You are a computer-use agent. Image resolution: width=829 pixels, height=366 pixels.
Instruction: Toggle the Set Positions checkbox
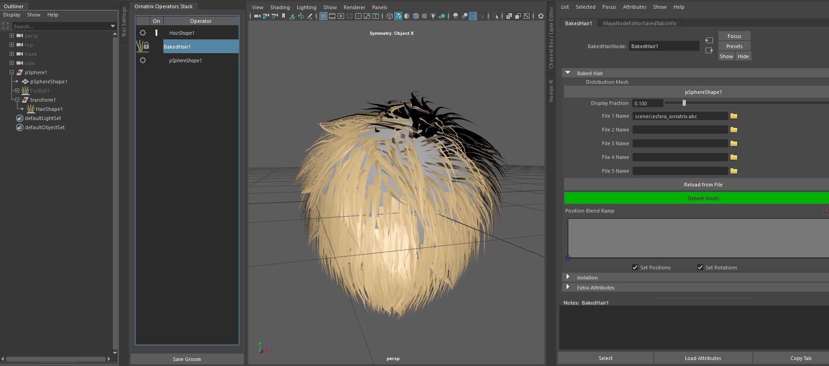coord(635,268)
